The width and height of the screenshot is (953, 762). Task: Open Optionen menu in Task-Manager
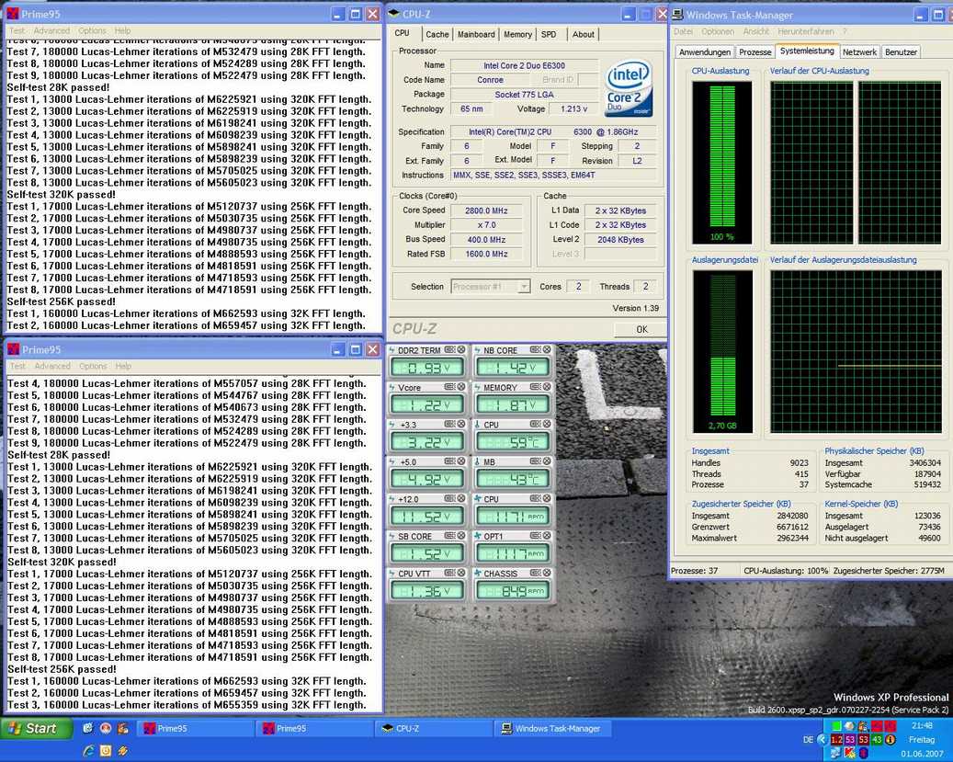[718, 31]
